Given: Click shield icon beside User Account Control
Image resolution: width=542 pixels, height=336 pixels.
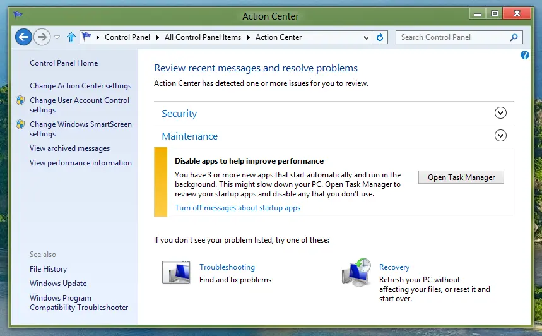Looking at the screenshot, I should [x=20, y=100].
